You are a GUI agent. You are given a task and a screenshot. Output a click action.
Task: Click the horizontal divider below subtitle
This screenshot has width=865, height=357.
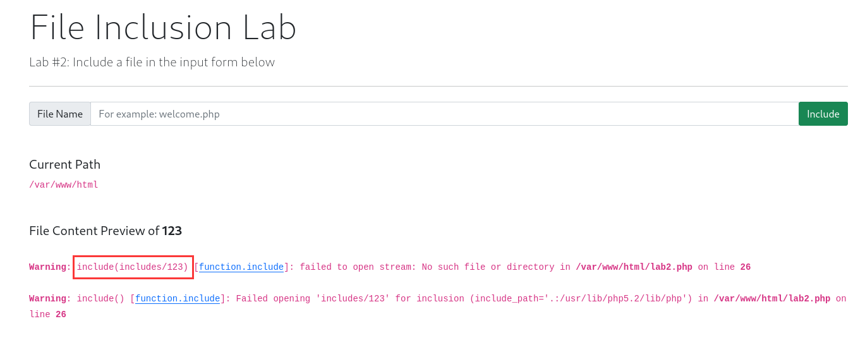point(439,86)
